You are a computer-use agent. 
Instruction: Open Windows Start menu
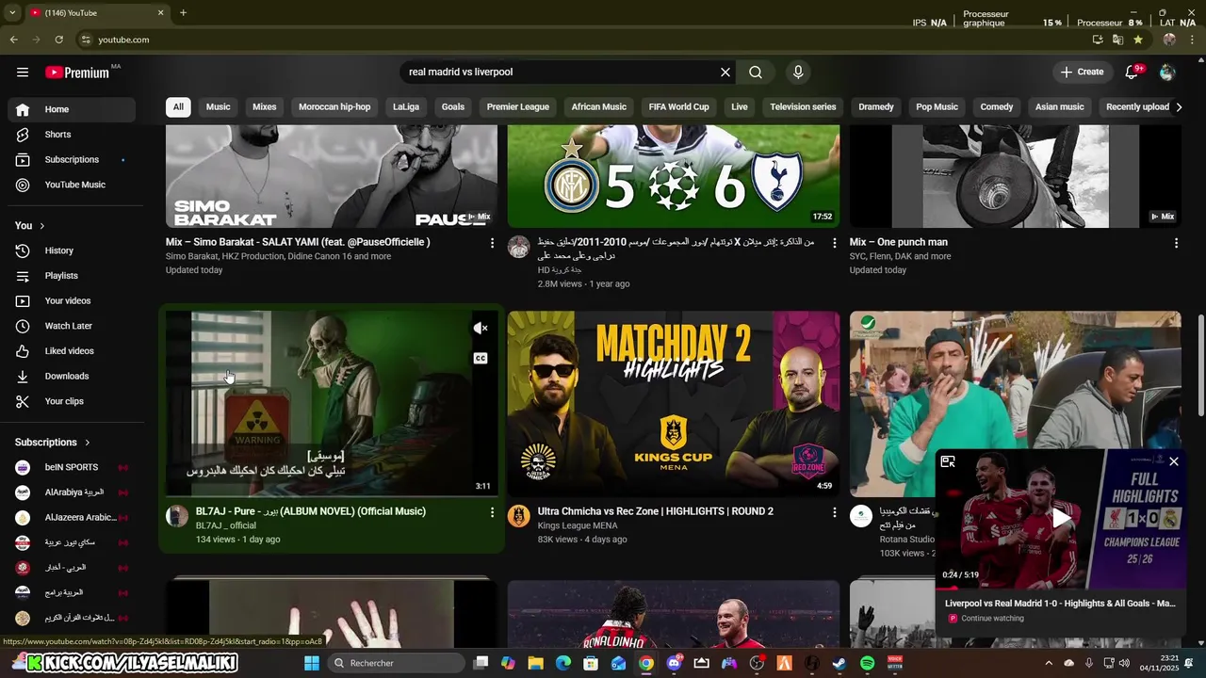coord(312,663)
